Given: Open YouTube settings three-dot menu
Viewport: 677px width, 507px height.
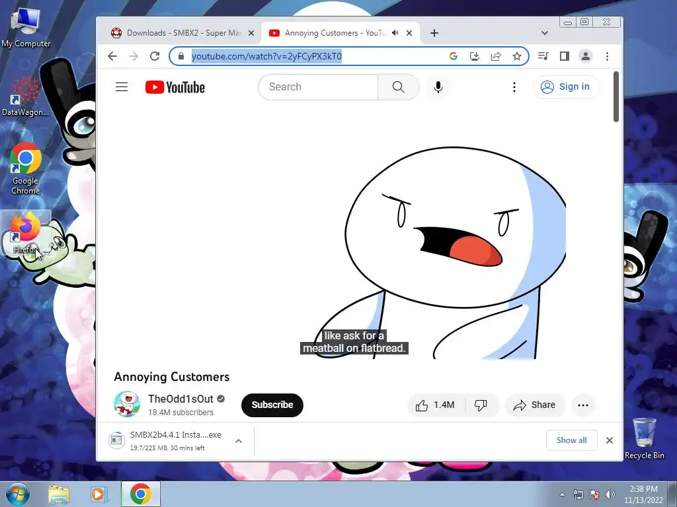Looking at the screenshot, I should coord(514,87).
